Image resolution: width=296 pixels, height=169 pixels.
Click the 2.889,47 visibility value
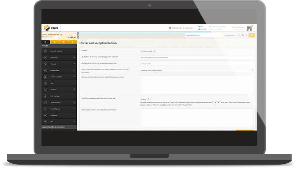[72, 38]
